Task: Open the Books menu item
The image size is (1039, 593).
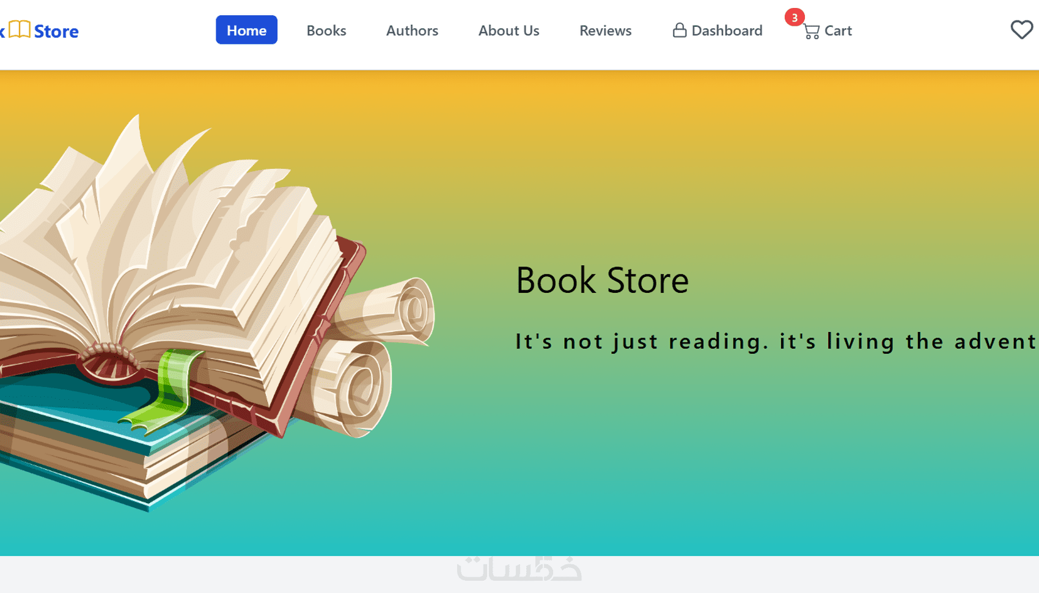Action: click(x=326, y=31)
